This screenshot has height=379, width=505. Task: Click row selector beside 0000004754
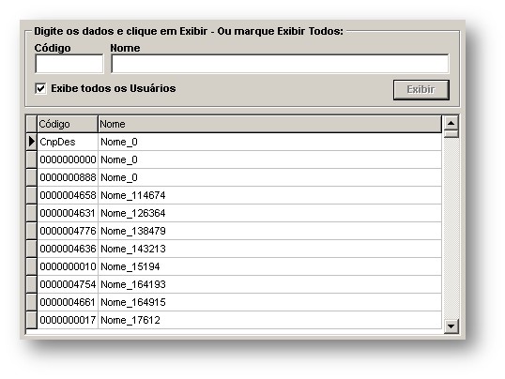tap(32, 284)
